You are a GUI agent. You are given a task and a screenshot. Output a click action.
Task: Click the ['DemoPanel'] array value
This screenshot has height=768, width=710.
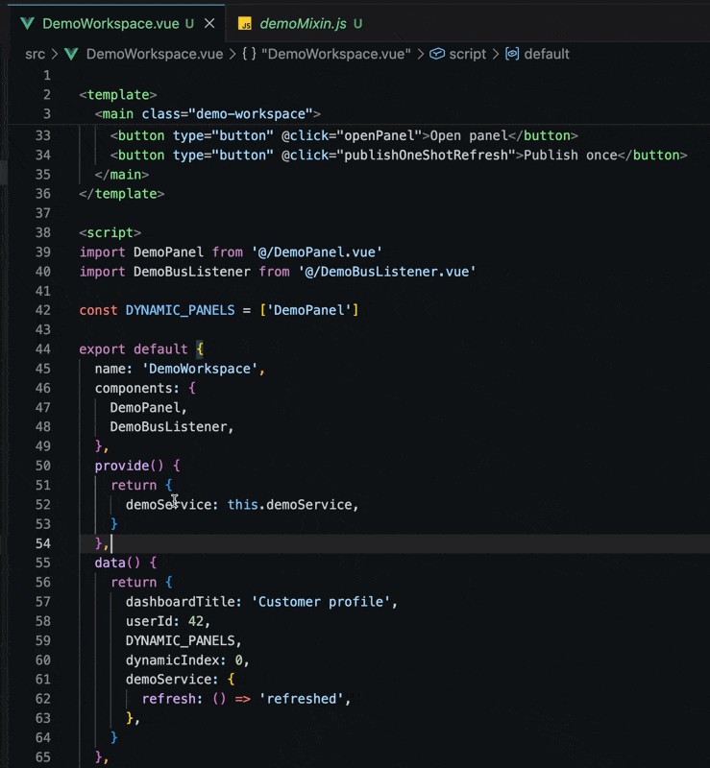(309, 310)
